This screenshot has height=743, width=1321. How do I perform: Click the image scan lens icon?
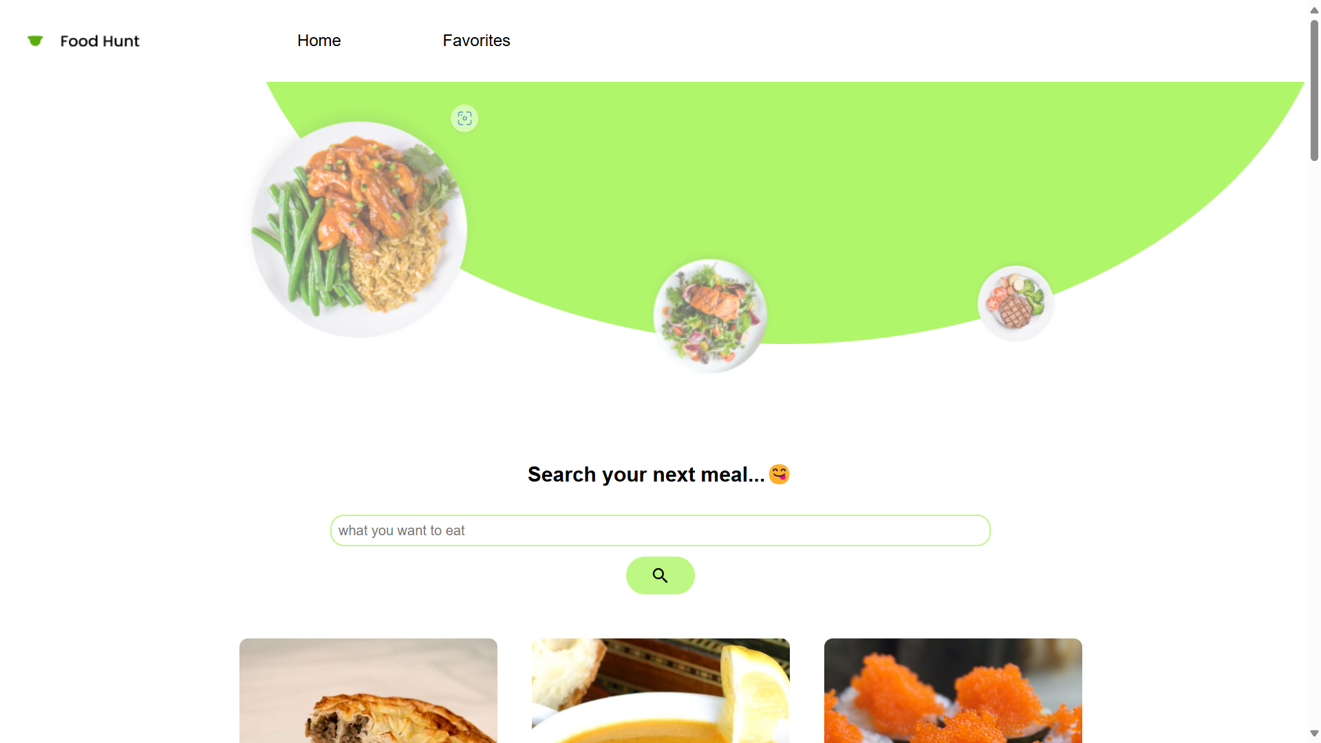tap(464, 118)
